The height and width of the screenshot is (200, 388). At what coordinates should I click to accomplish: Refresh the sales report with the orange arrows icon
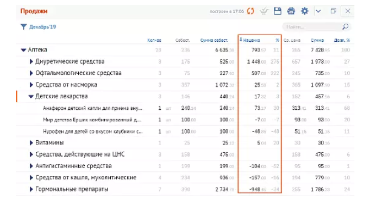(250, 11)
